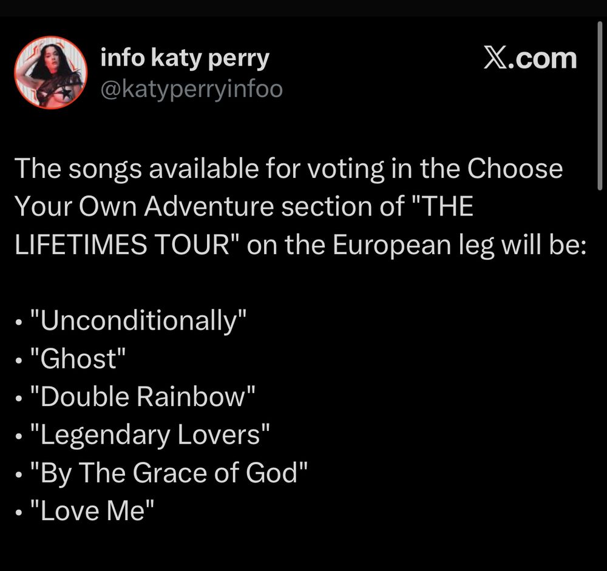Click the vertical scrollbar thumb at right edge

pyautogui.click(x=599, y=106)
